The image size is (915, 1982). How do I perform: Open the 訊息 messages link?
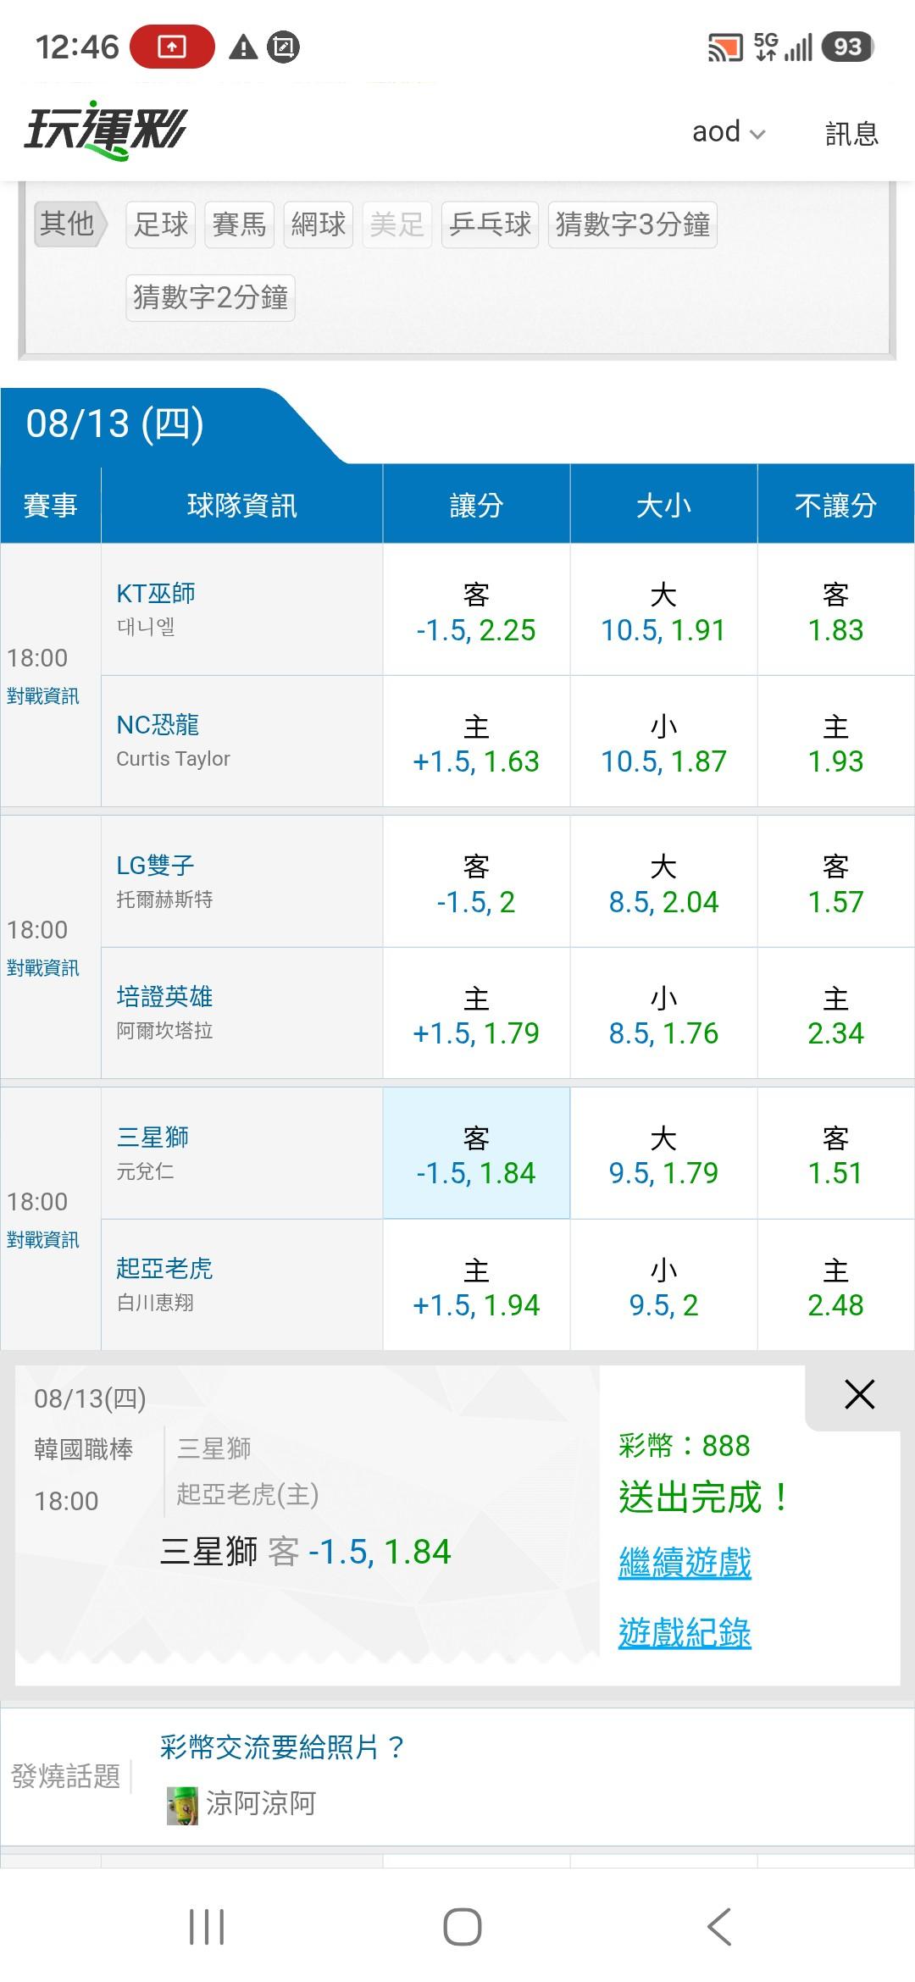pyautogui.click(x=851, y=133)
